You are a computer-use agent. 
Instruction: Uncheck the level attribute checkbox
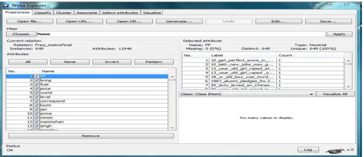coord(37,97)
